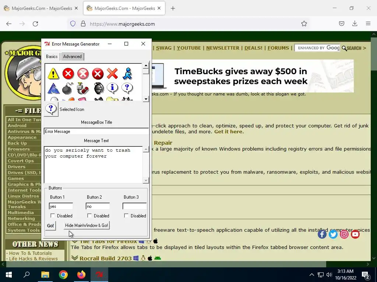Check Disabled box for Button 3
This screenshot has width=377, height=282.
point(126,216)
